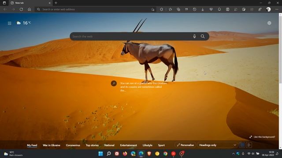Switch feed to list view
Screen dimensions: 282x158
click(249, 145)
